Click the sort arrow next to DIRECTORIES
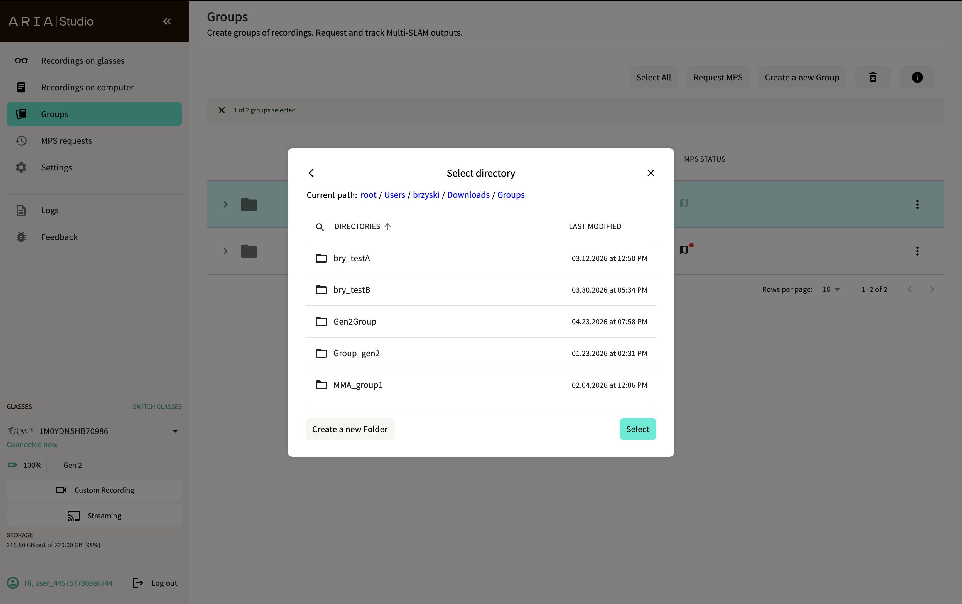This screenshot has height=604, width=962. coord(387,226)
